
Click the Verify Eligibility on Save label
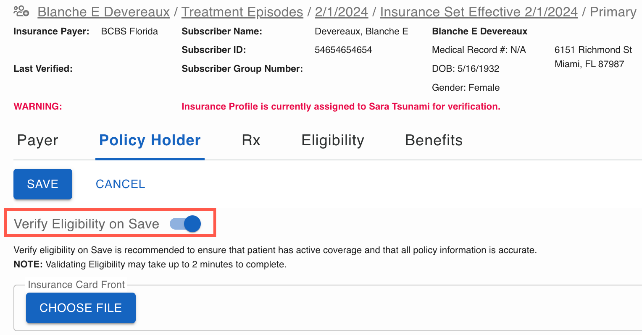[x=87, y=224]
